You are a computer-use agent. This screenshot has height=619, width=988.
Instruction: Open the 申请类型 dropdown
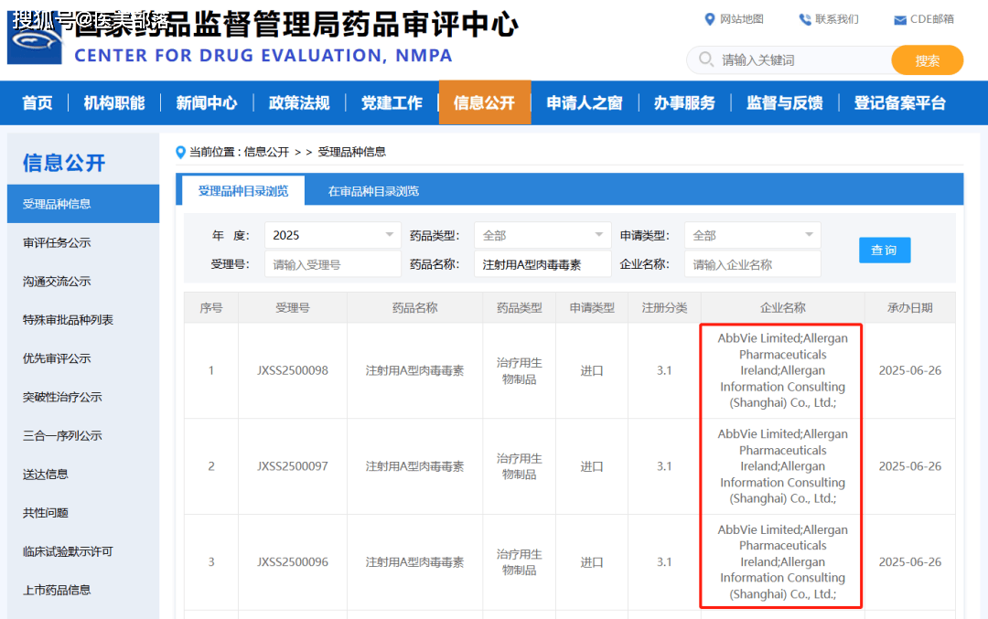(752, 236)
